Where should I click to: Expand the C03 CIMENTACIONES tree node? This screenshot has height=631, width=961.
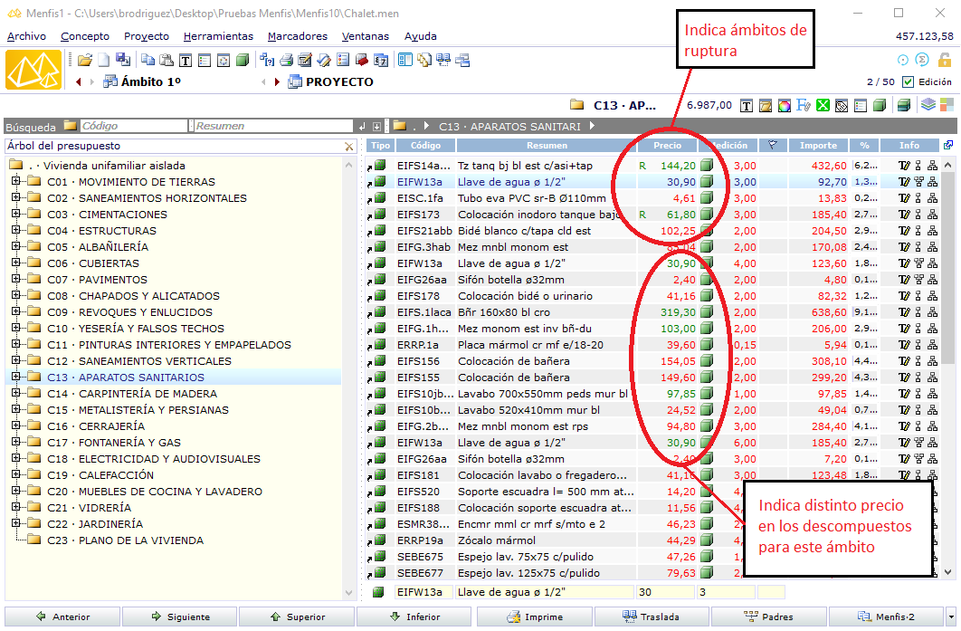point(16,214)
